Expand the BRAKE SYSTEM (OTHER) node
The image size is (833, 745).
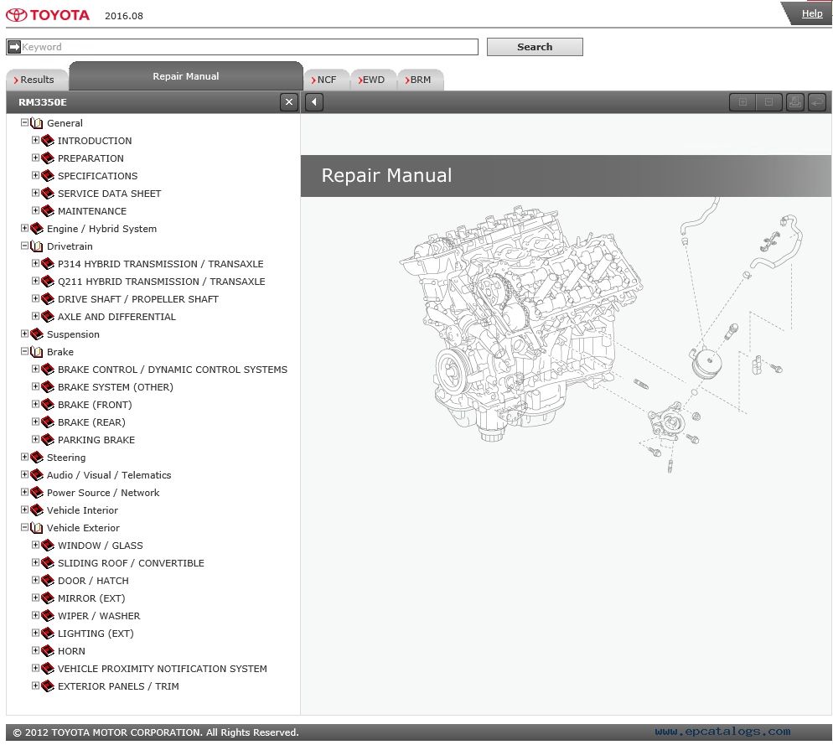pos(35,386)
